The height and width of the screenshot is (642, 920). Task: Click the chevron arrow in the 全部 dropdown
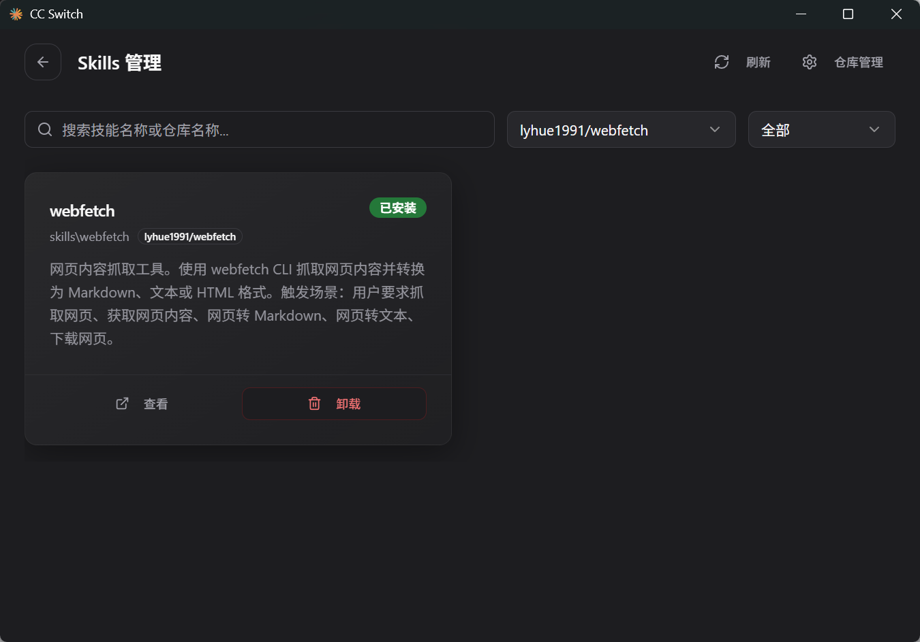[x=874, y=129]
